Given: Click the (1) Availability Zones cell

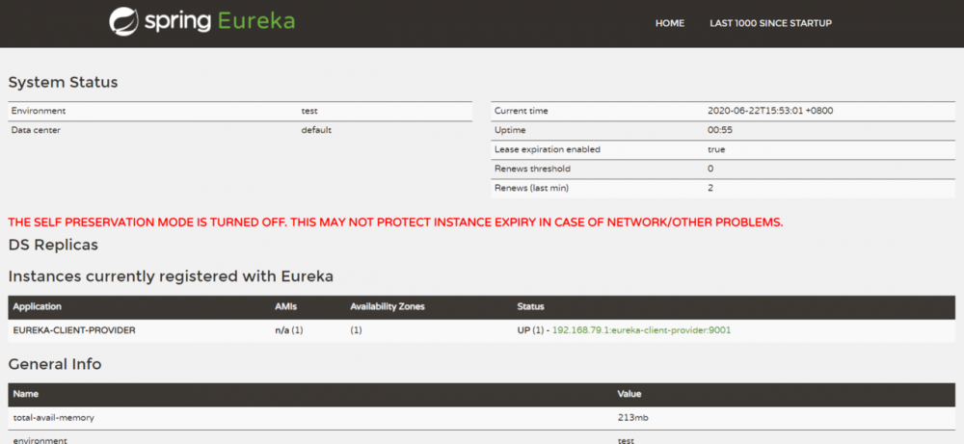Looking at the screenshot, I should (356, 330).
